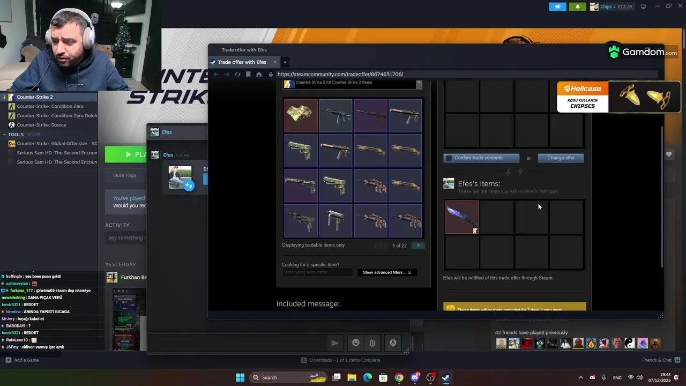Image resolution: width=686 pixels, height=386 pixels.
Task: Select Counter-Strike 2 in the library list
Action: [49, 97]
